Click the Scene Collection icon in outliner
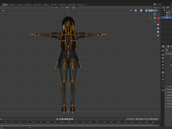Image resolution: width=172 pixels, height=129 pixels. tap(164, 10)
